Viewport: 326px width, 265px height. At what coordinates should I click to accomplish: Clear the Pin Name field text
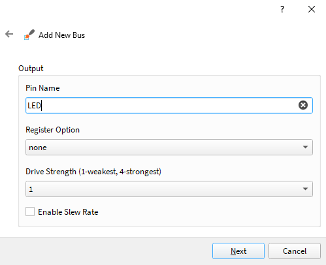click(303, 105)
